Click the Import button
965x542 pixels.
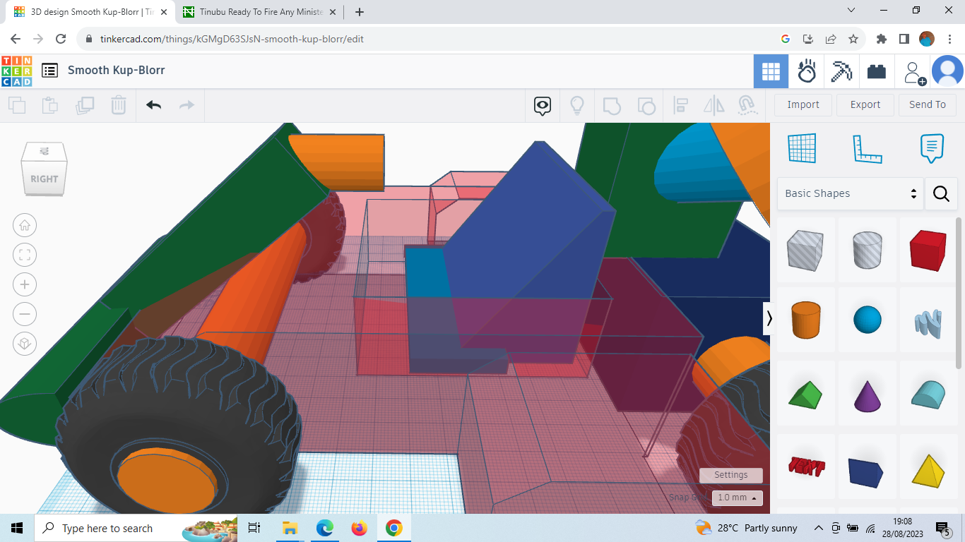click(x=803, y=104)
